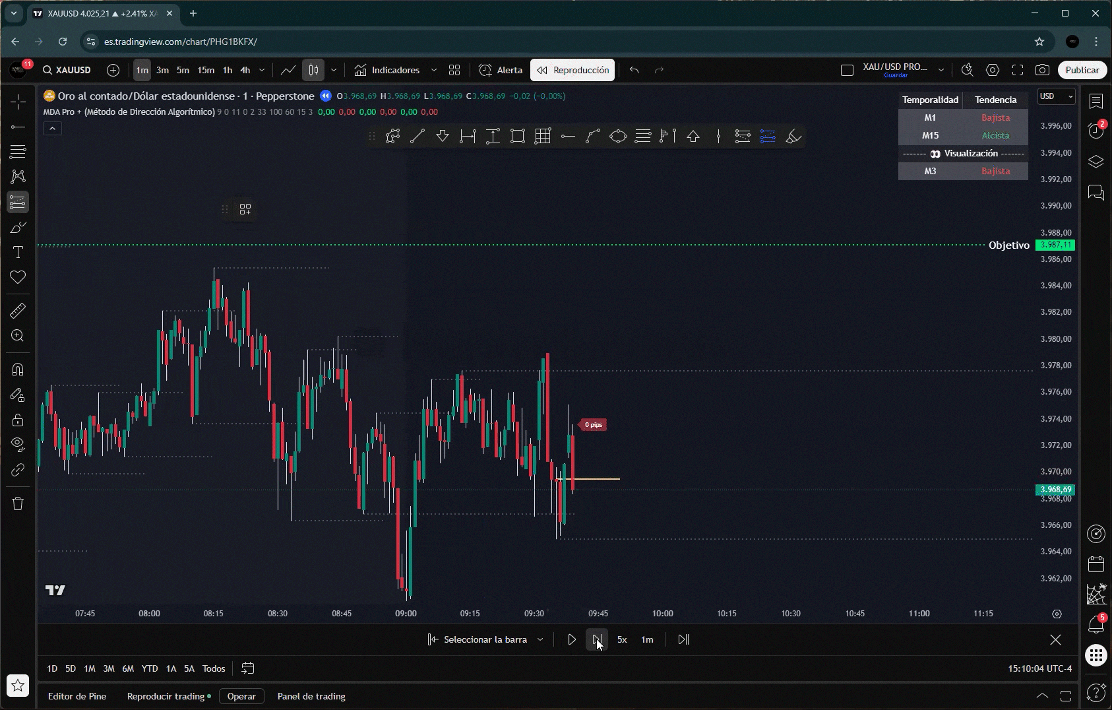Viewport: 1112px width, 710px height.
Task: Open the go-to-date calendar icon
Action: (248, 668)
